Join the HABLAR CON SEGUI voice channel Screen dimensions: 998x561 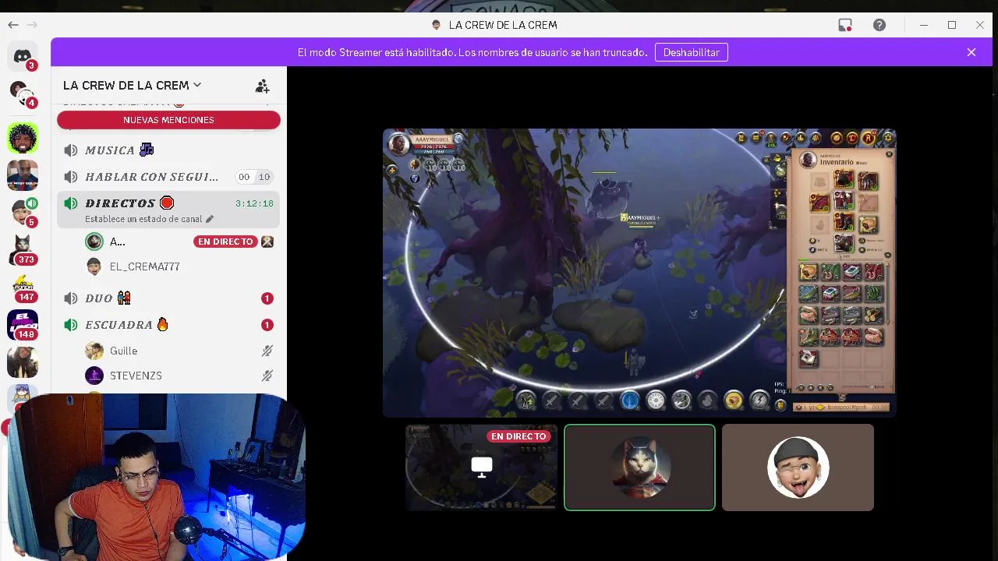click(x=168, y=177)
